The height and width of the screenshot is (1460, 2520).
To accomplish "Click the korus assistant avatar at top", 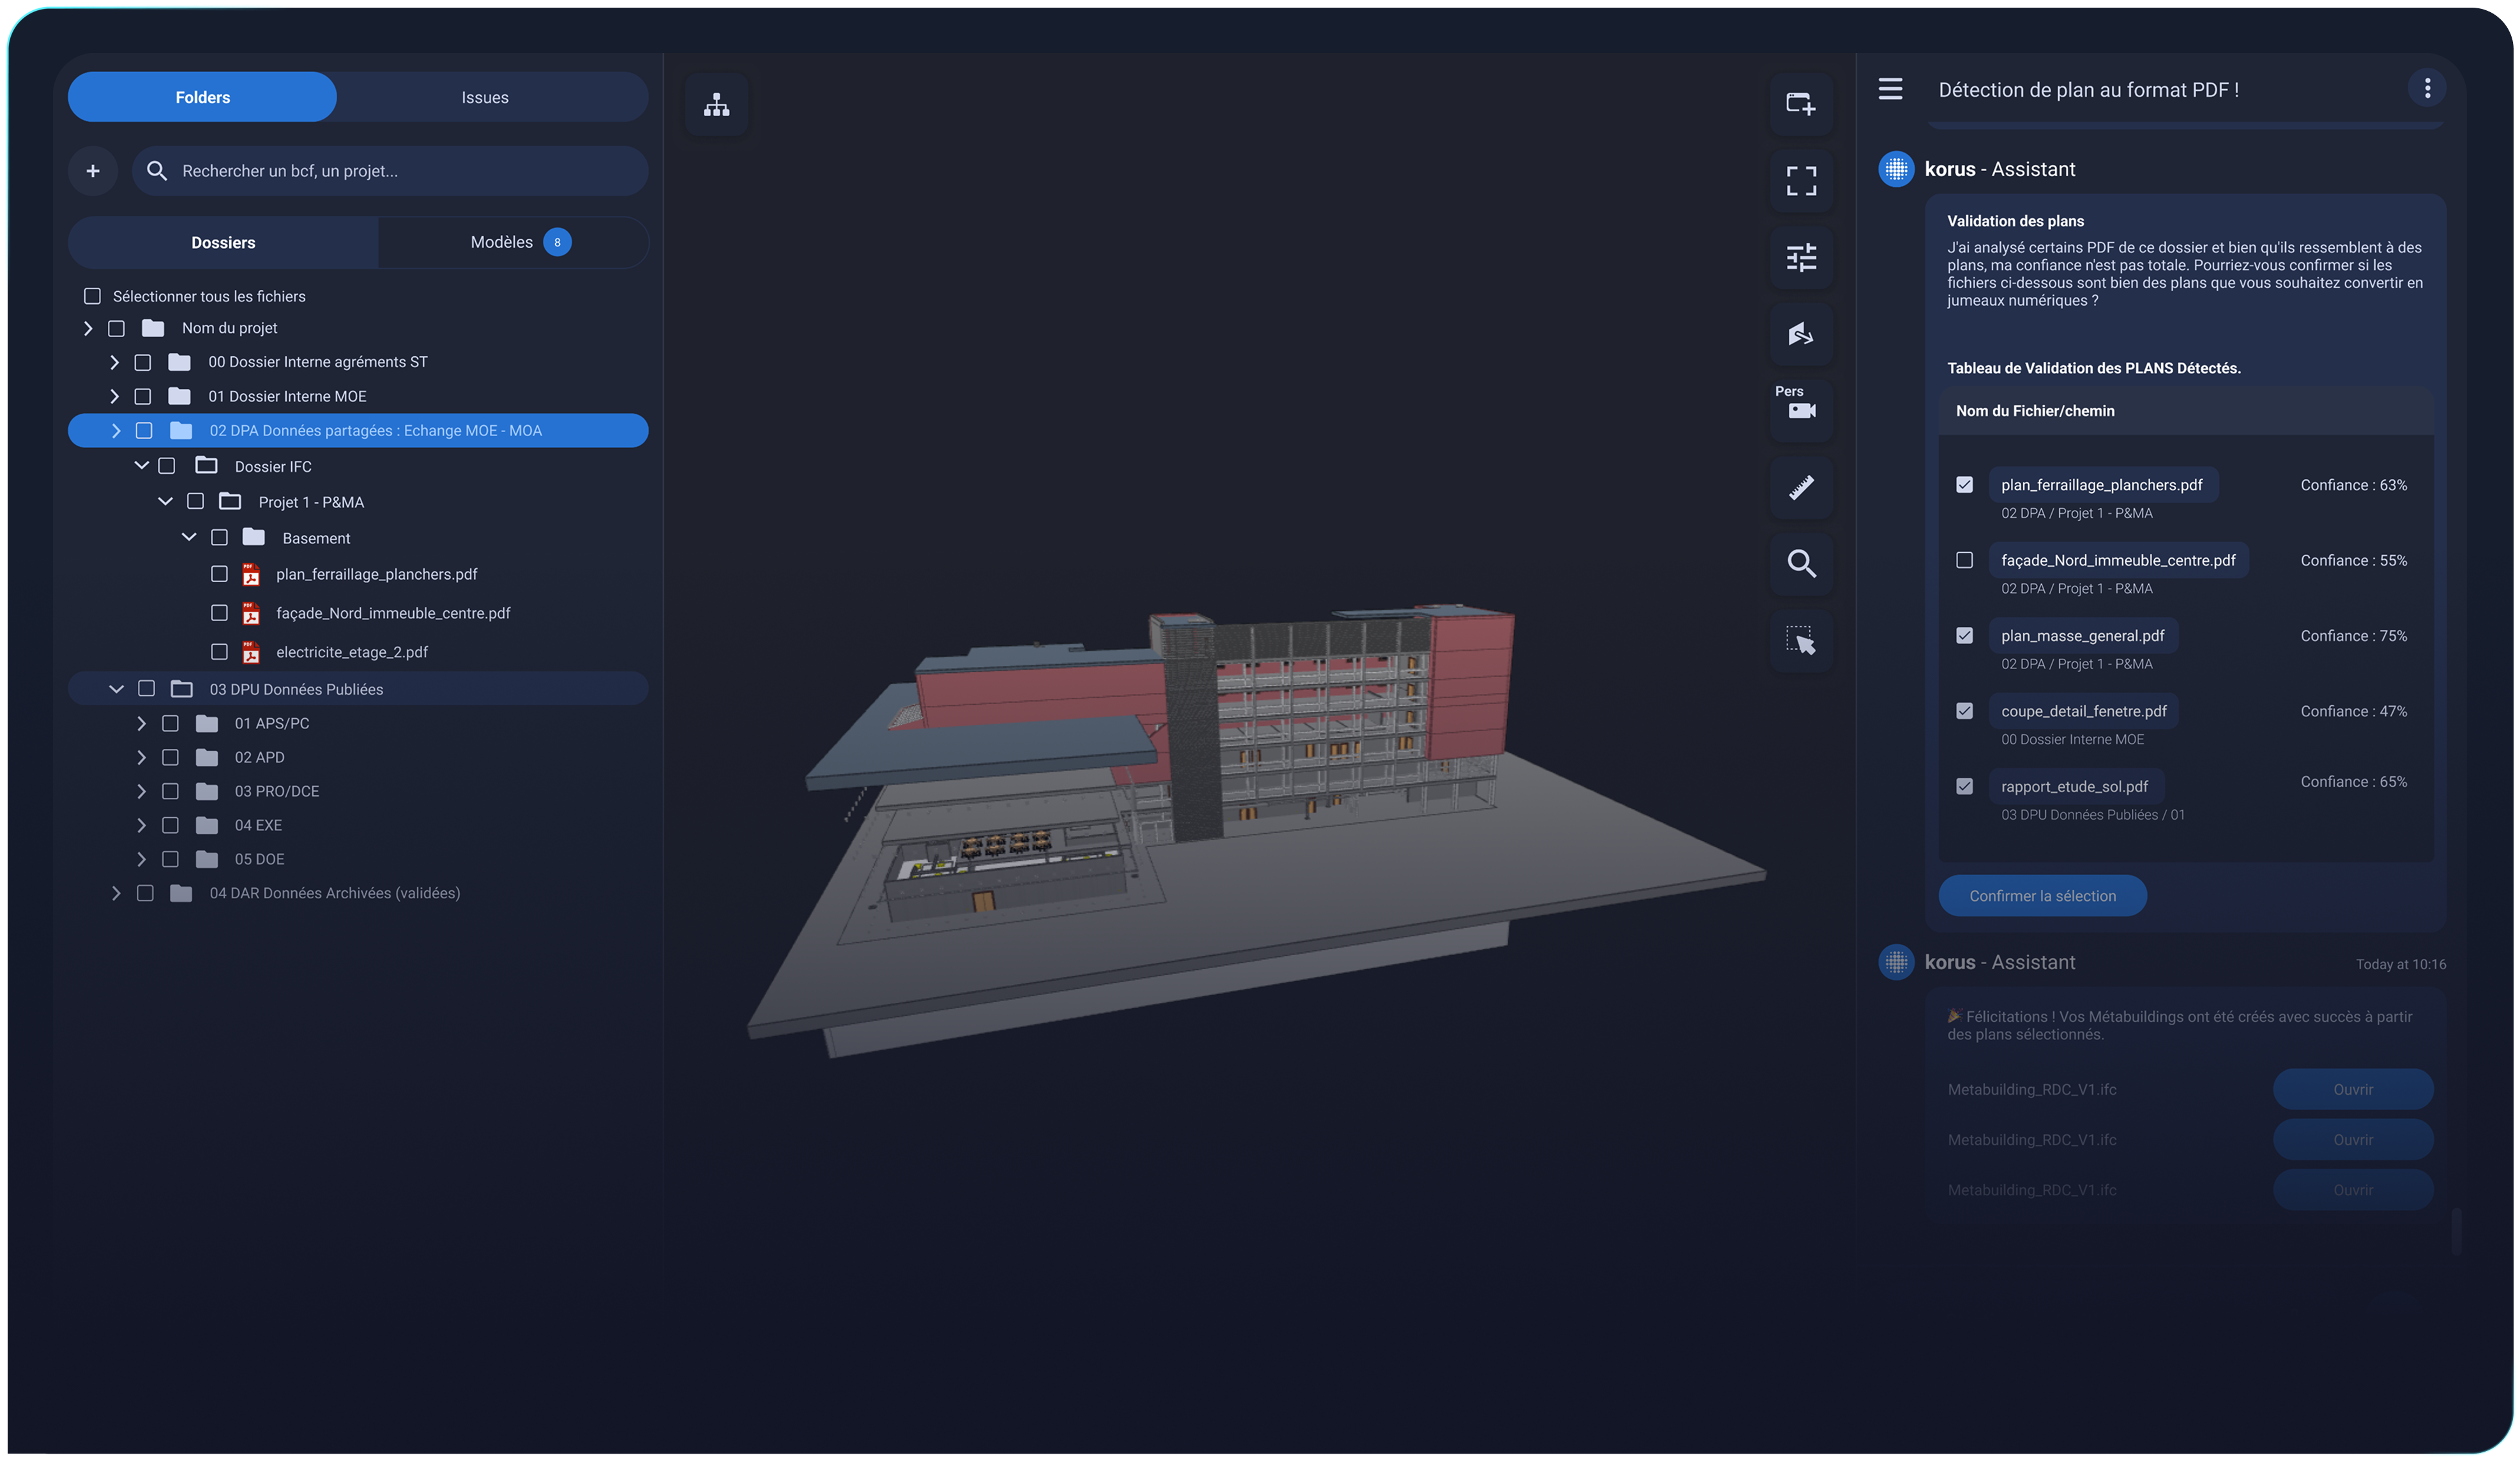I will (x=1895, y=169).
